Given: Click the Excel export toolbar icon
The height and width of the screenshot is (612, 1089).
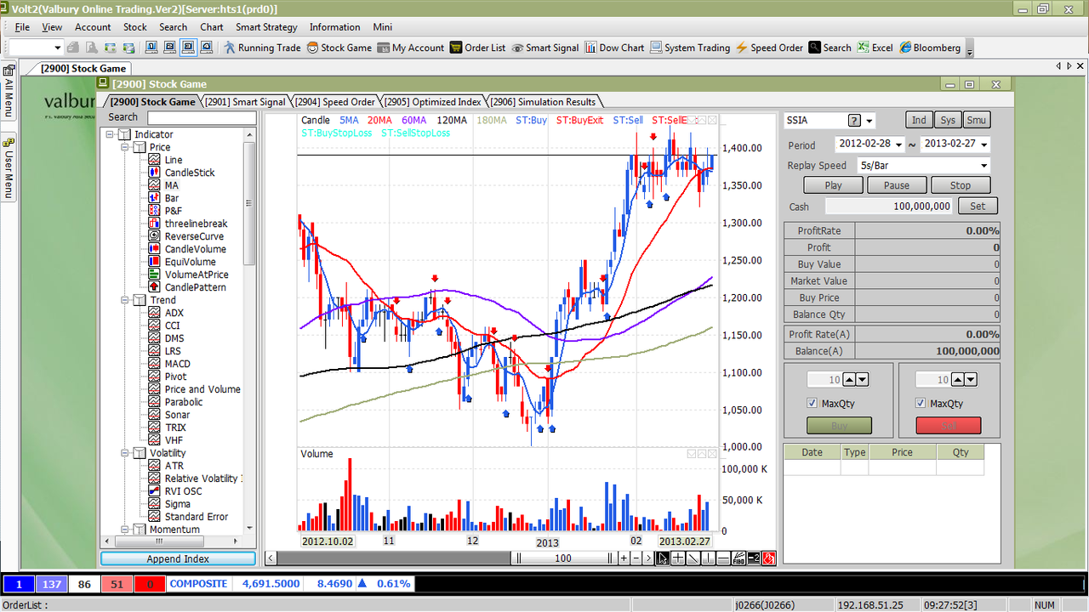Looking at the screenshot, I should tap(875, 48).
